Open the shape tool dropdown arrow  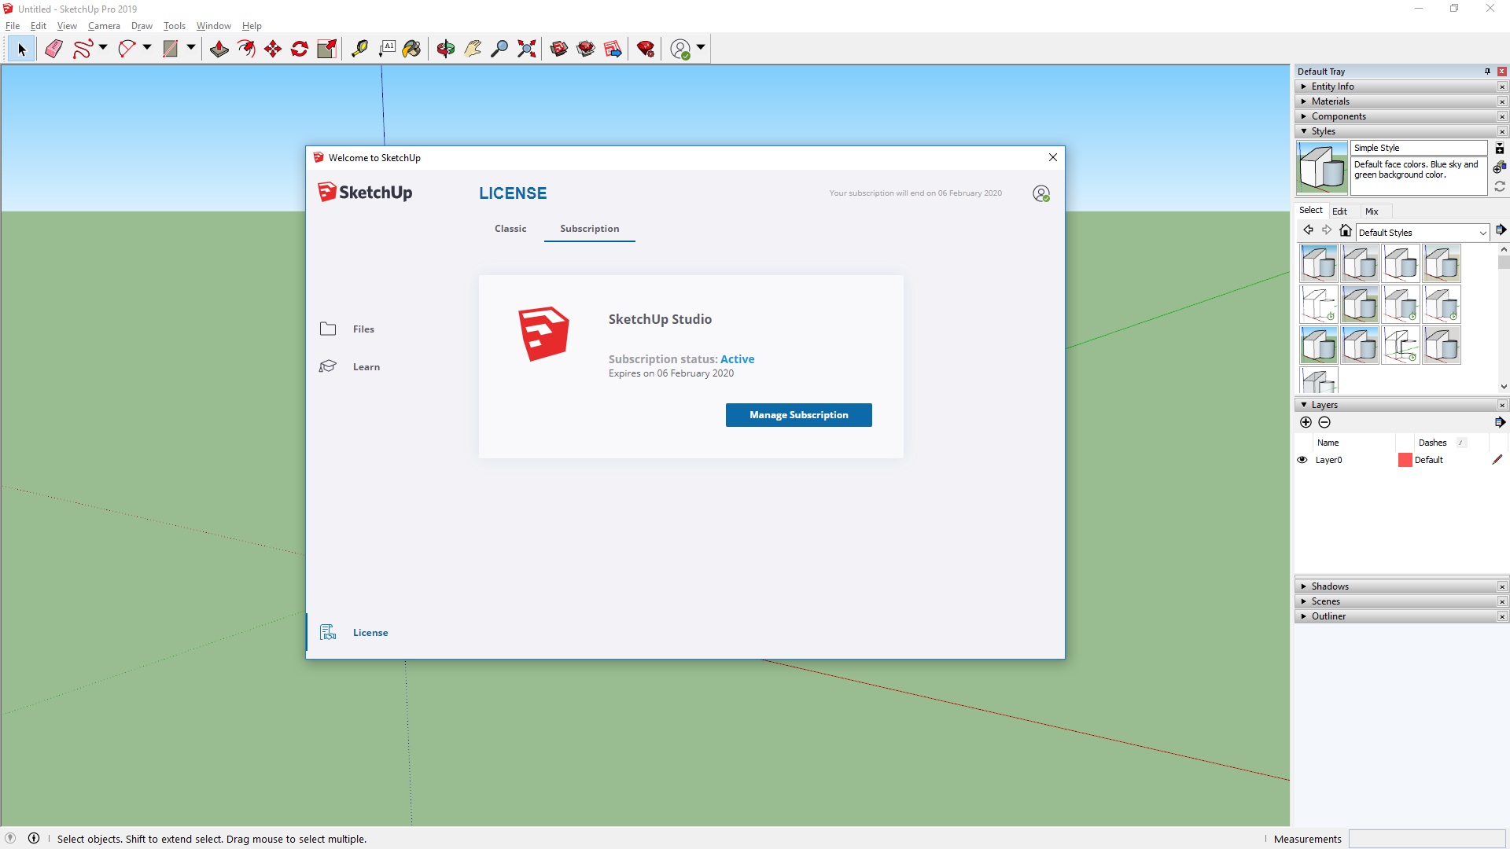click(x=191, y=48)
